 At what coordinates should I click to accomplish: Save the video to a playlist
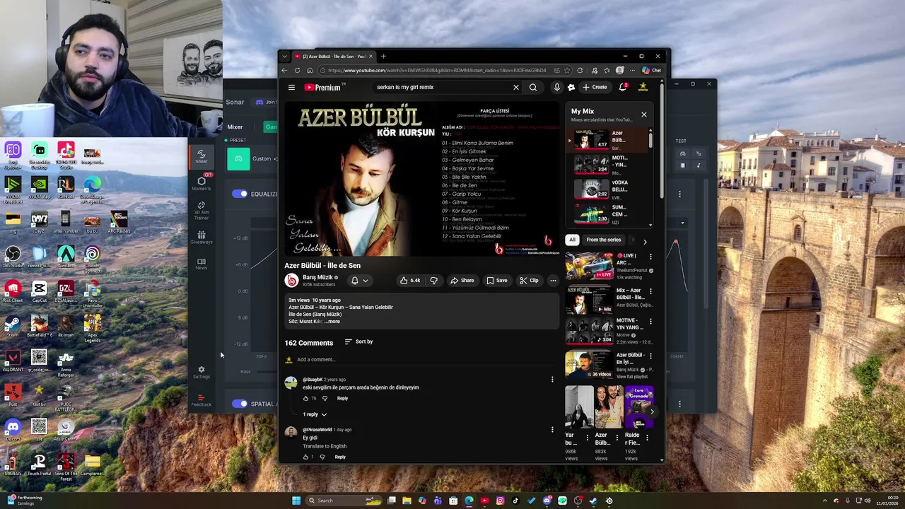496,281
